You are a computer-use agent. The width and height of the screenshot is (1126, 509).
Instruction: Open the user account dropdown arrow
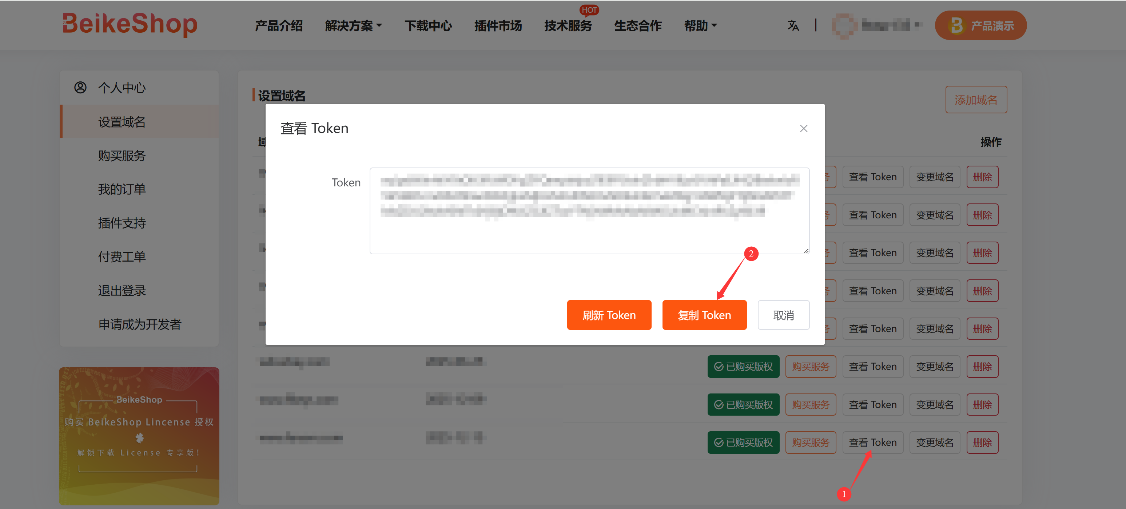[x=919, y=25]
